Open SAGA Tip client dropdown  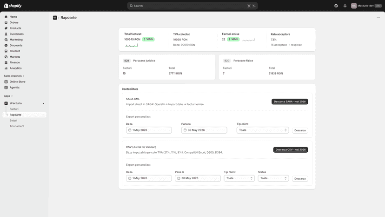point(263,130)
